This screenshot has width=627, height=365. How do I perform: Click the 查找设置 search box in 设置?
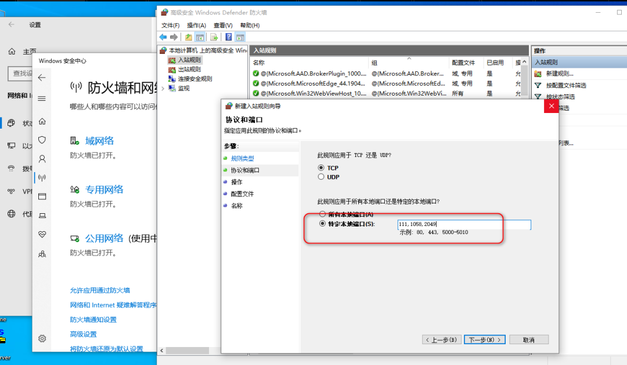coord(20,74)
